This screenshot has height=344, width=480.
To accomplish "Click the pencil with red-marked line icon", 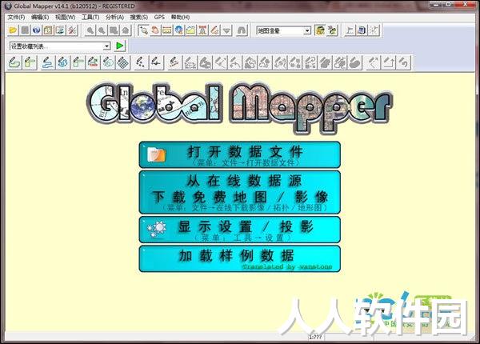I will coord(93,62).
